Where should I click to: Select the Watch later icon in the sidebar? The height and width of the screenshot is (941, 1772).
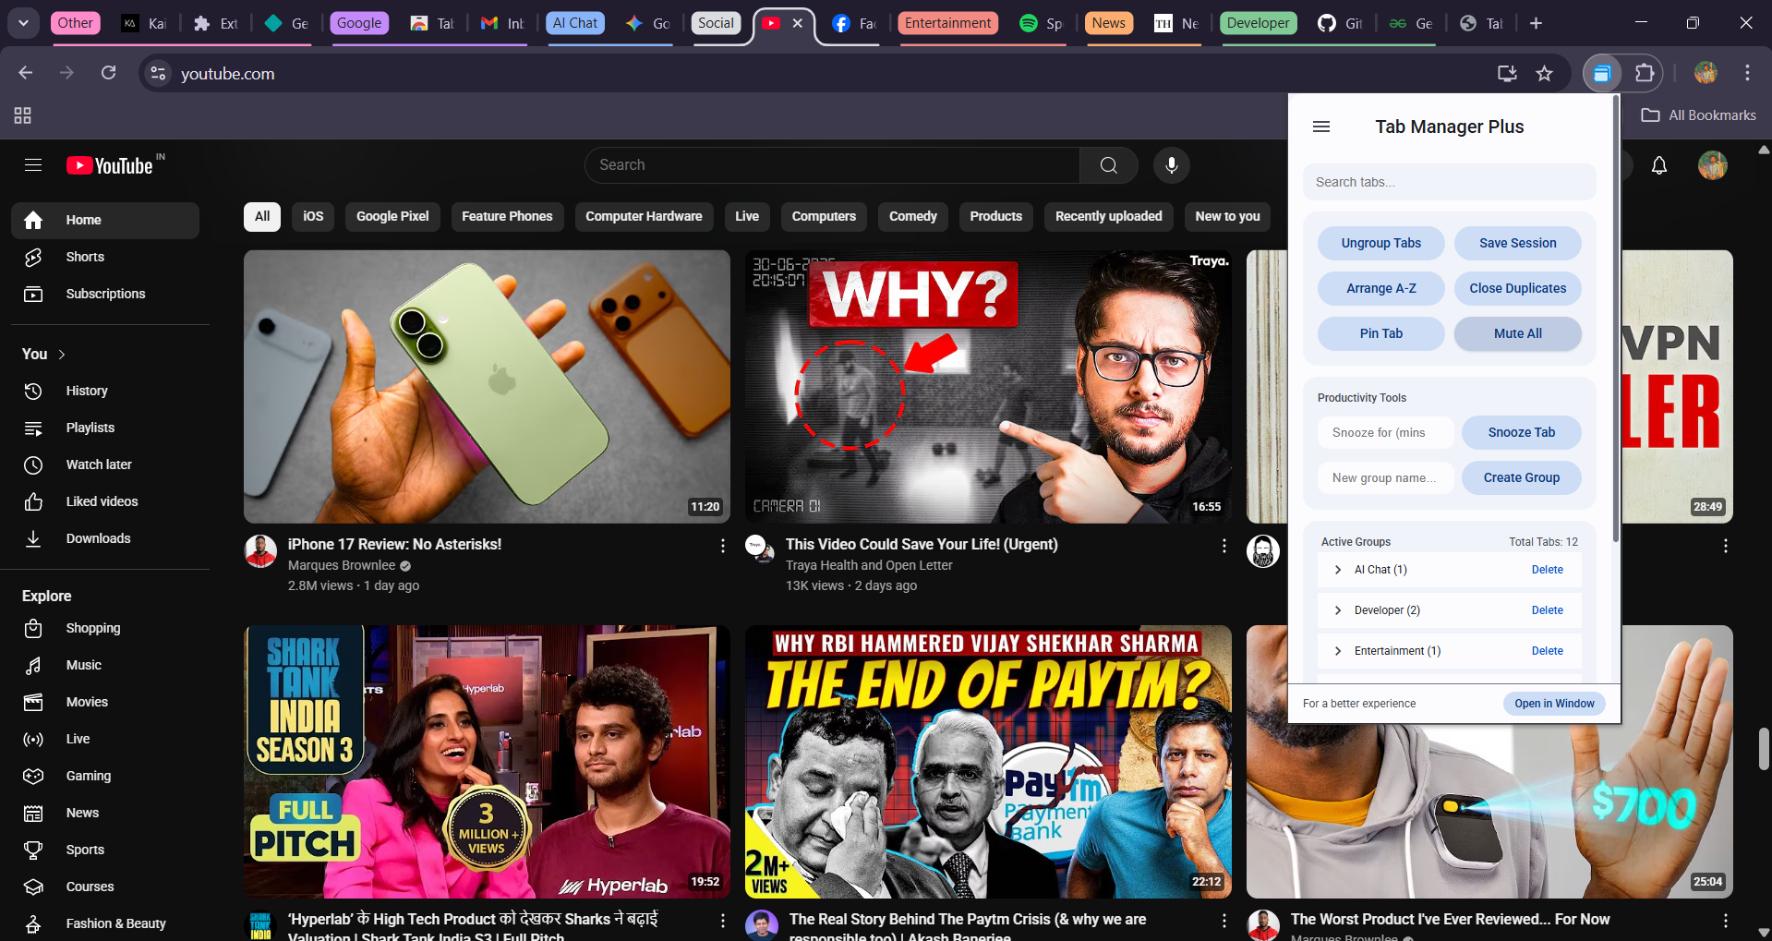tap(33, 464)
